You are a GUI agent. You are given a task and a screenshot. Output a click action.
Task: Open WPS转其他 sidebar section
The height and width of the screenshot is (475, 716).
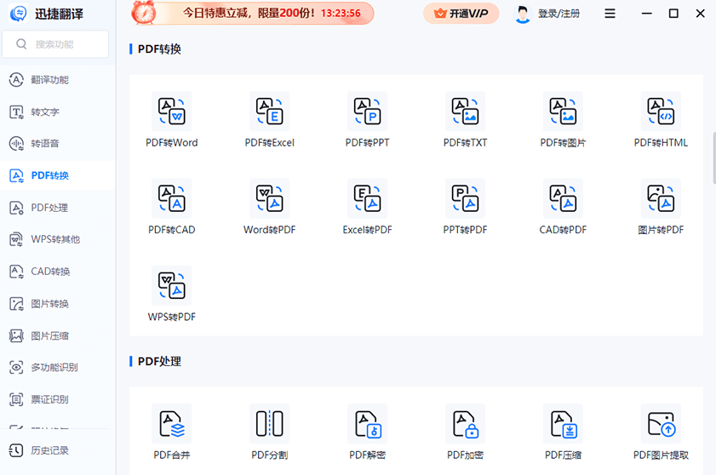(58, 239)
